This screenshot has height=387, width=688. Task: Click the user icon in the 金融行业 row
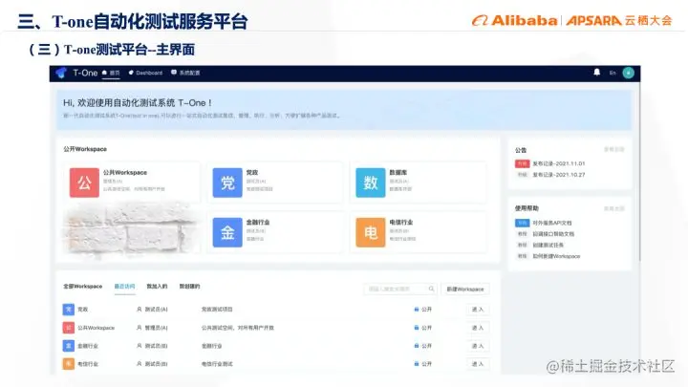pos(140,346)
